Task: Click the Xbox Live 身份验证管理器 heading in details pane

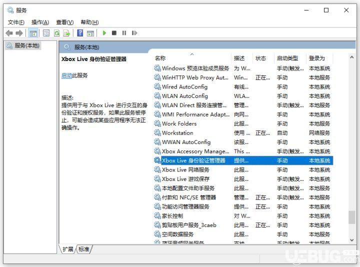Action: [x=94, y=59]
